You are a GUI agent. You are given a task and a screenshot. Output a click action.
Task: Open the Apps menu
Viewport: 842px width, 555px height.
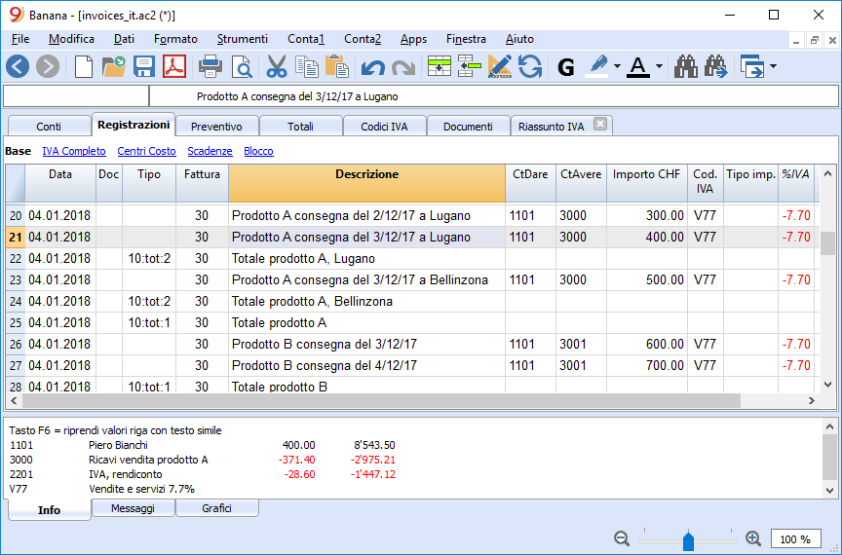[x=413, y=39]
